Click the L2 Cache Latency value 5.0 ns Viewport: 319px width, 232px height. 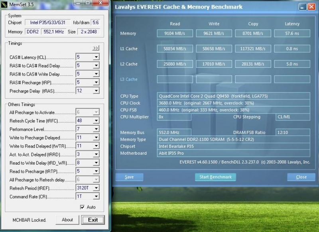[292, 64]
